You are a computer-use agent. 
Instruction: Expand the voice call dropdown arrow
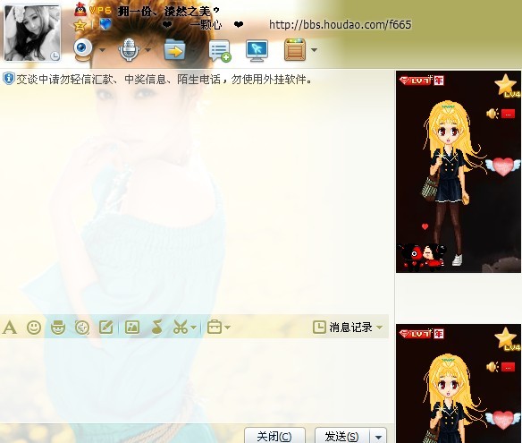(x=147, y=50)
